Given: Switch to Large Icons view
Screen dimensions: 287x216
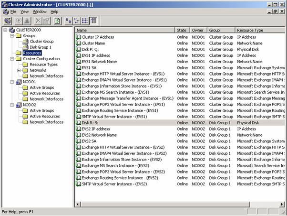Looking at the screenshot, I should (69, 21).
